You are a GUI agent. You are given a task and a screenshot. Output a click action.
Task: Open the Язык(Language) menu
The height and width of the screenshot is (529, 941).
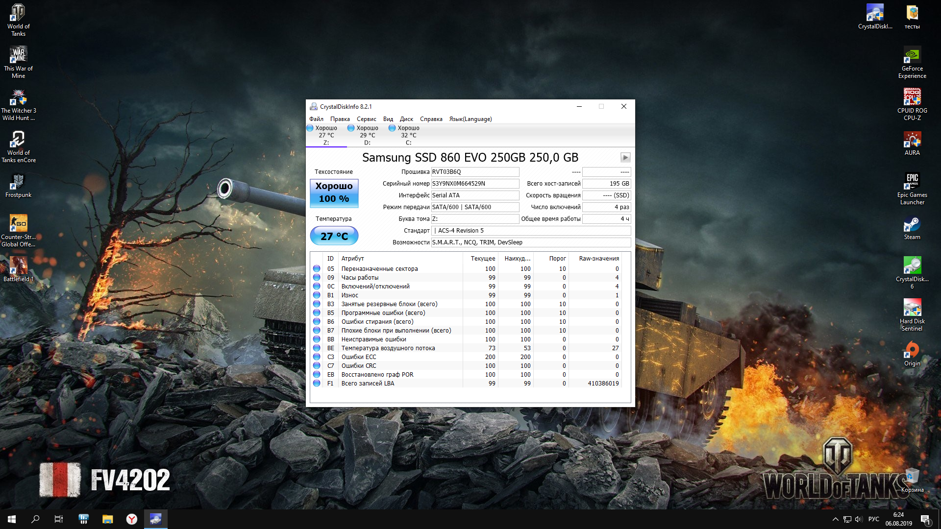point(470,119)
